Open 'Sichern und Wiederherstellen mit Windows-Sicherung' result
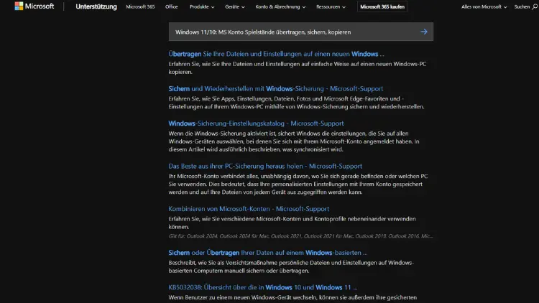This screenshot has height=303, width=539. [276, 88]
